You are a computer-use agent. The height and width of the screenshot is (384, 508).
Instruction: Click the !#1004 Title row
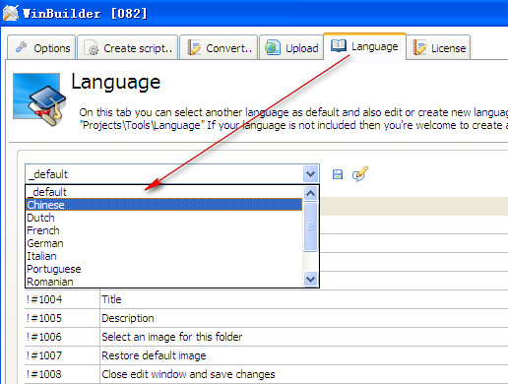click(x=266, y=299)
